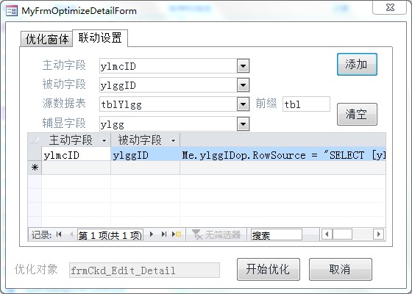Open the 主动字段 column header filter arrow
This screenshot has height=294, width=412.
pos(104,140)
